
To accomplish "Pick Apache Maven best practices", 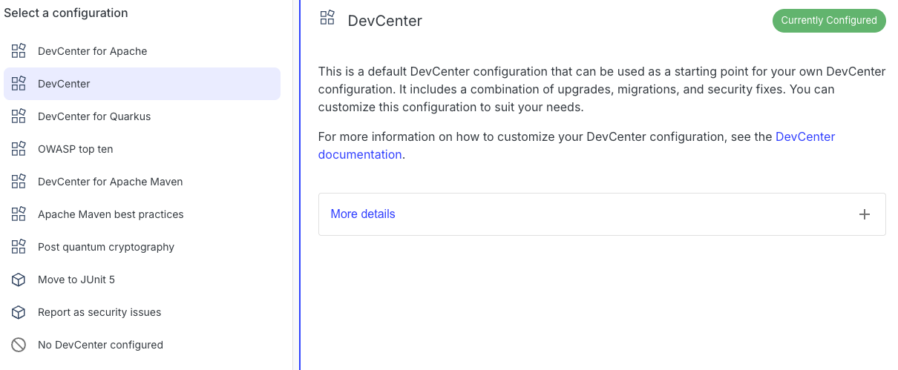I will (x=142, y=214).
